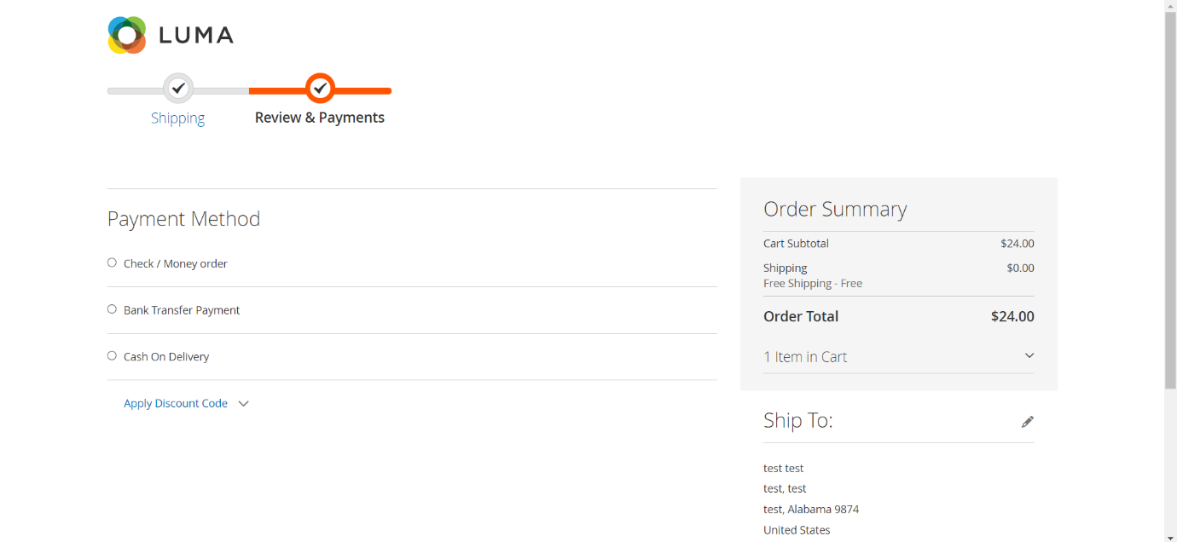Viewport: 1177px width, 542px height.
Task: Choose the Bank Transfer Payment radio button
Action: 112,309
